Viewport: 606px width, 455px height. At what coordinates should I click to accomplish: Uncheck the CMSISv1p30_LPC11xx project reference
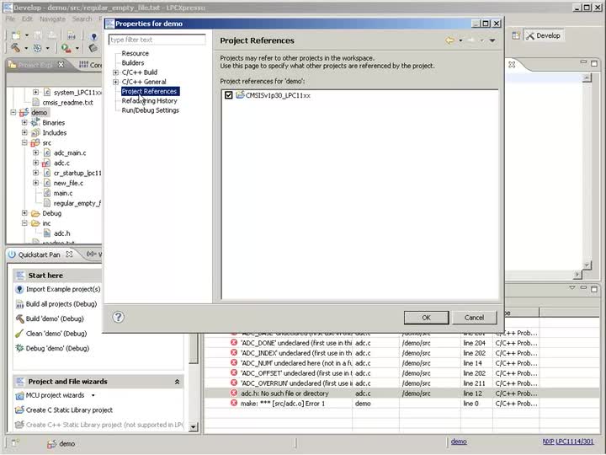229,95
